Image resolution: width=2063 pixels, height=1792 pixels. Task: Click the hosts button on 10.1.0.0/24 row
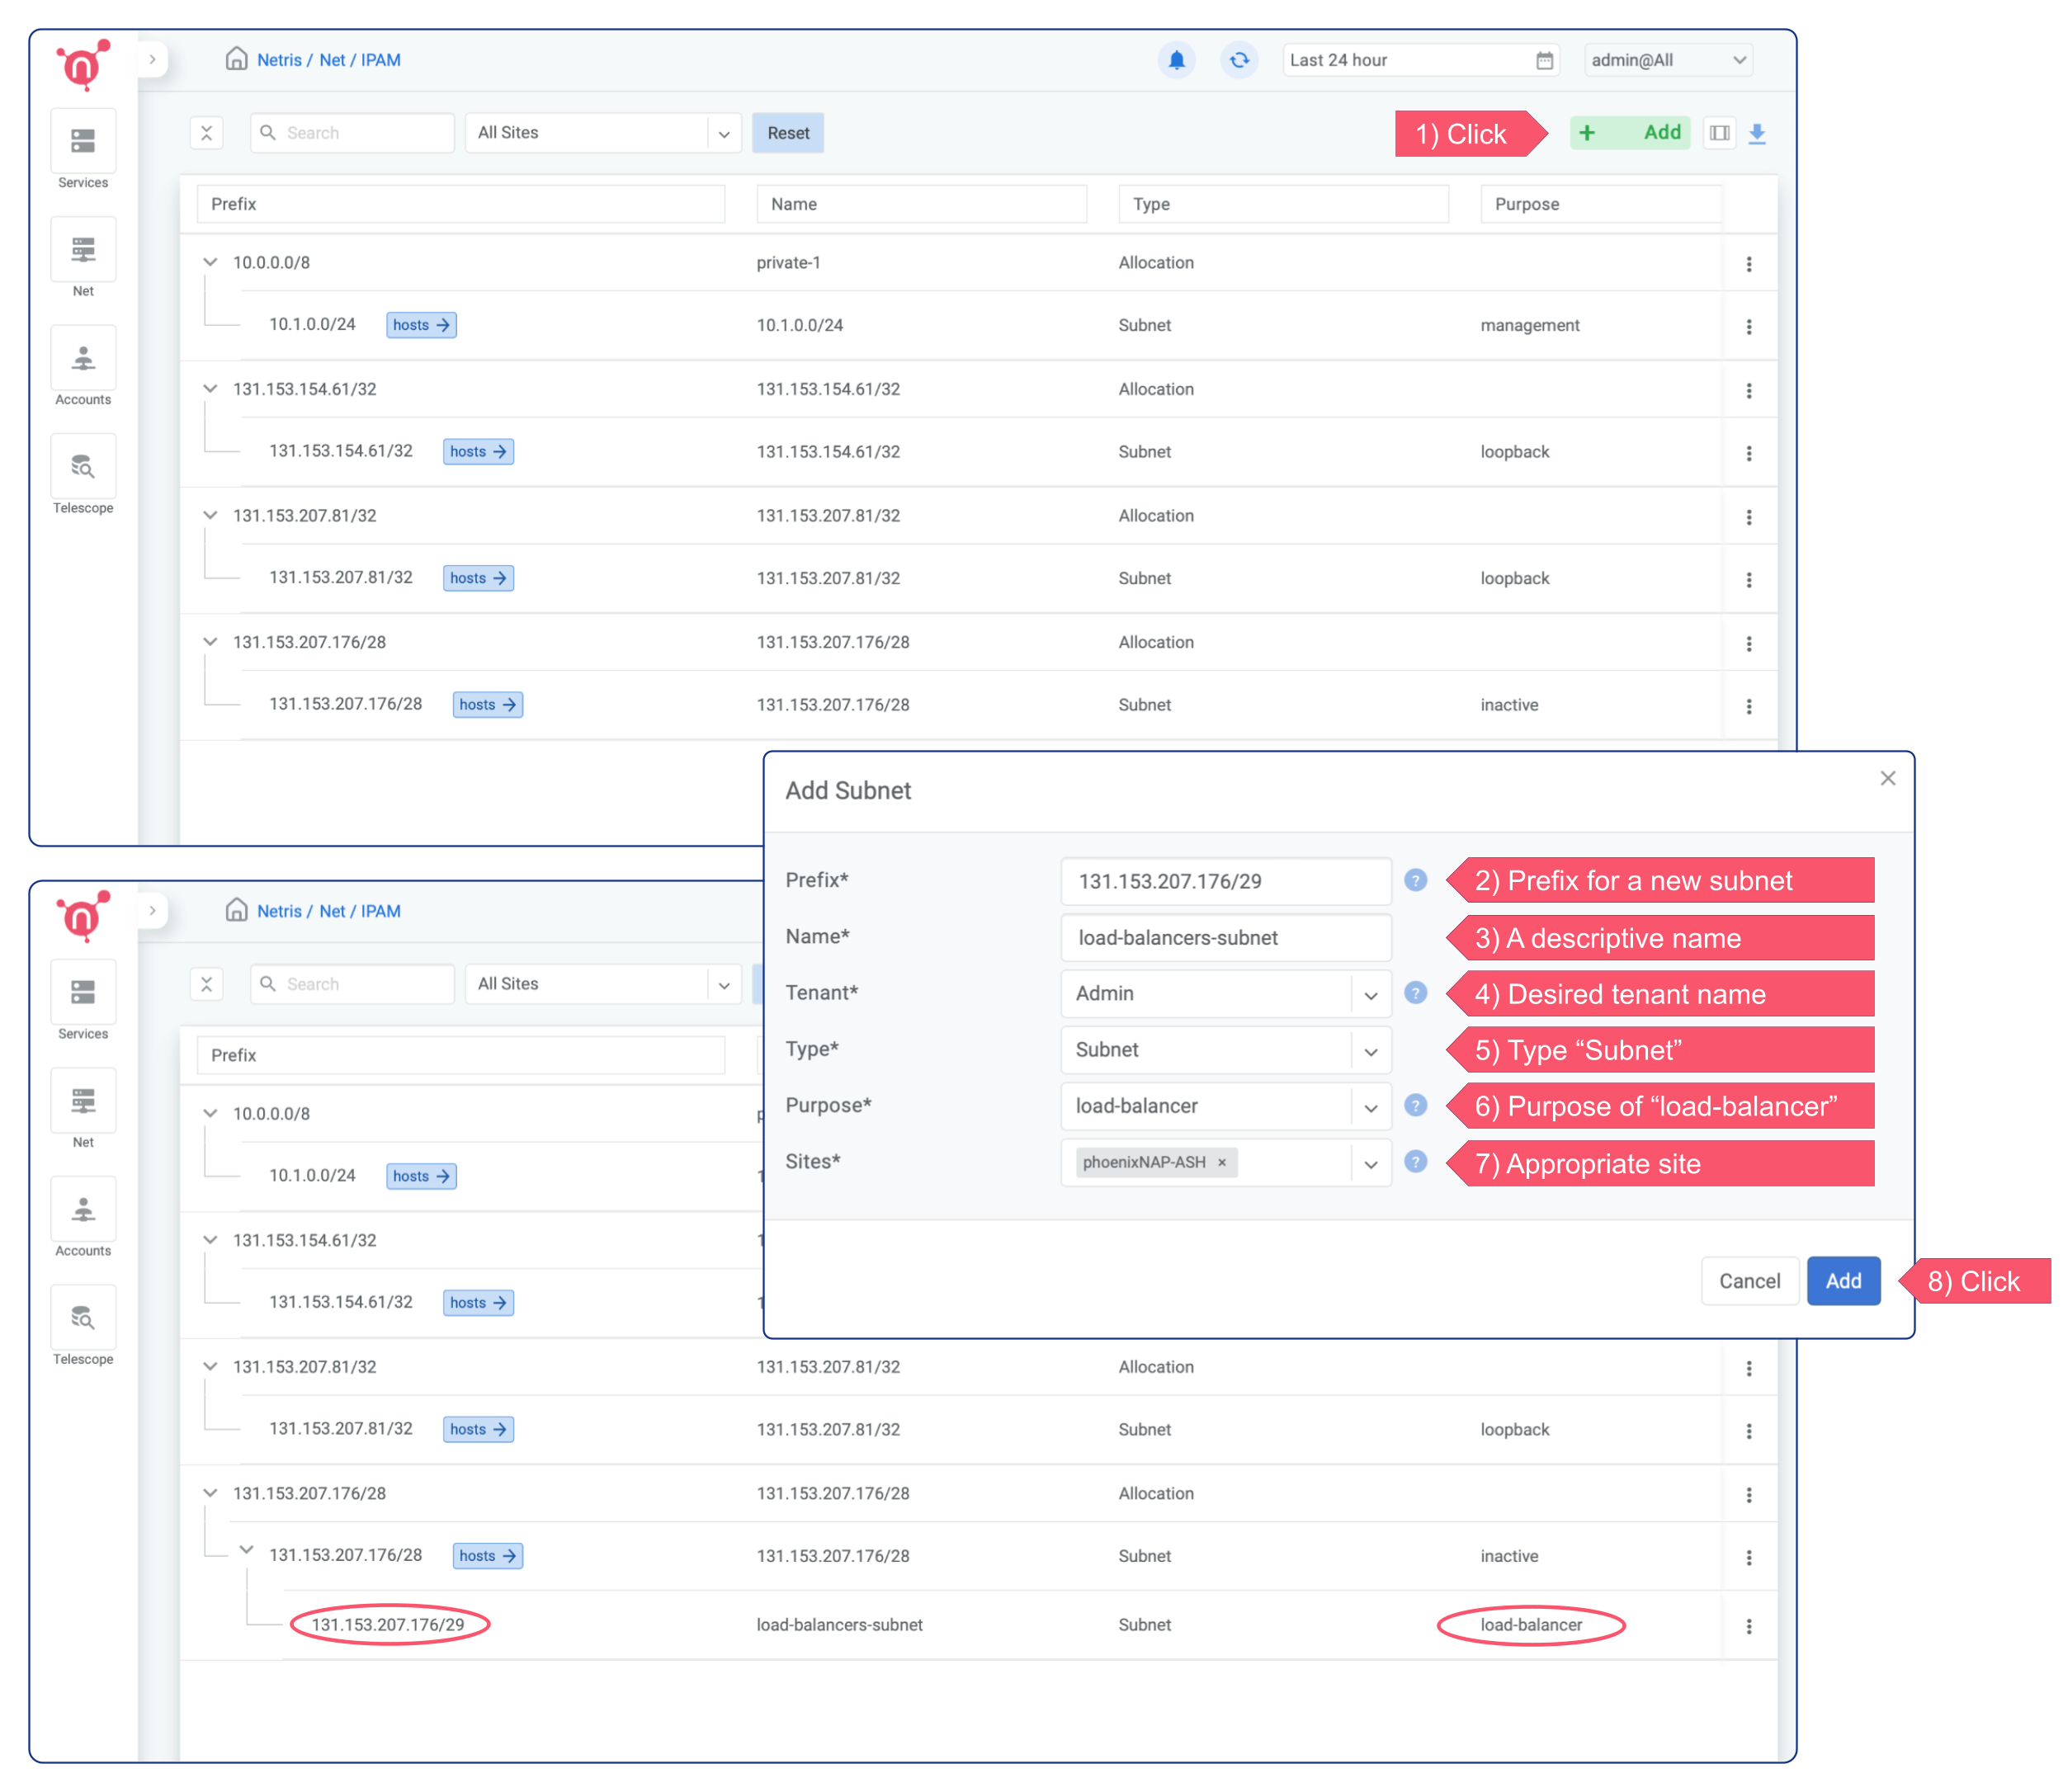pos(419,324)
